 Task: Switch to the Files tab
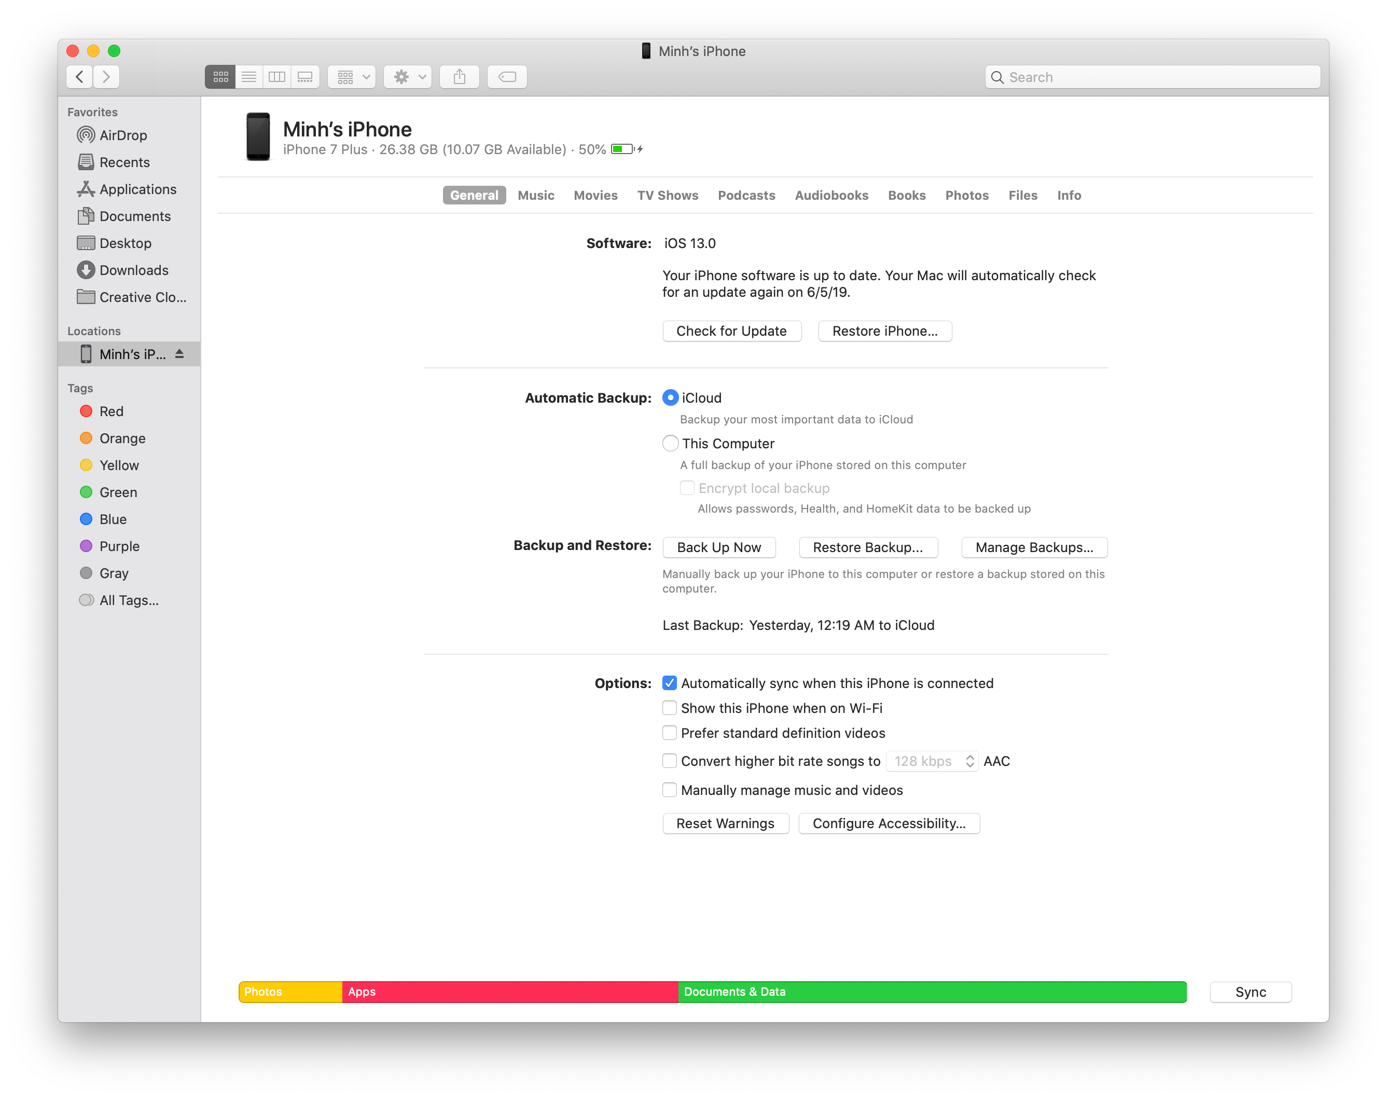[1022, 196]
